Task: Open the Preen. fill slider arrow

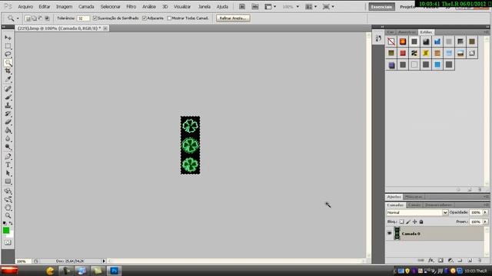Action: click(485, 222)
